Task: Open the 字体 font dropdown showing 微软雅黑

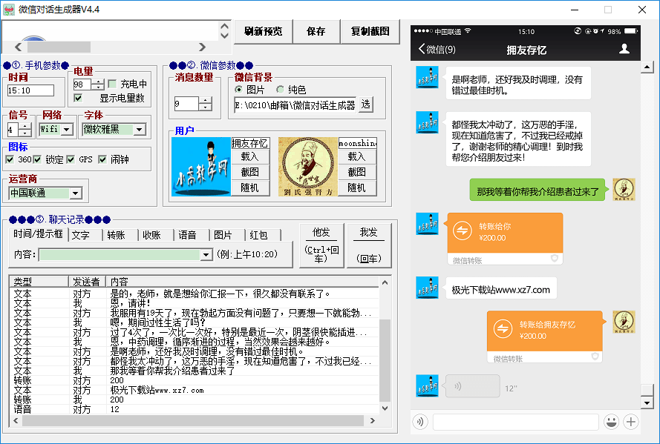Action: coord(139,130)
